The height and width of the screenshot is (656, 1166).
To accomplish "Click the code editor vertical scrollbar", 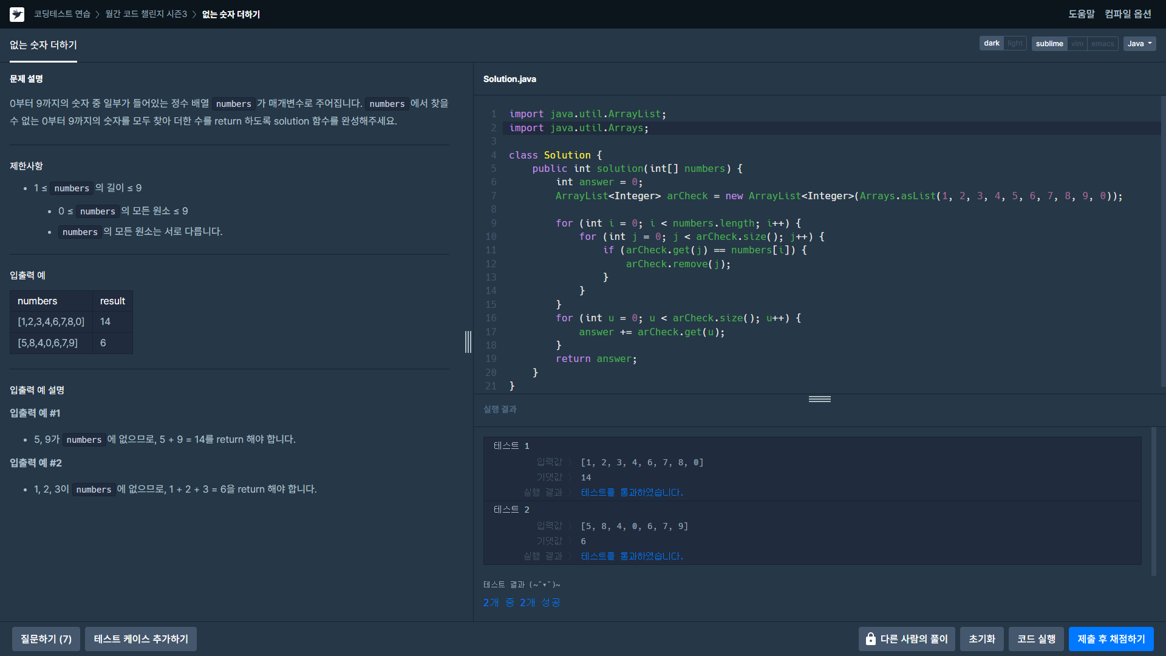I will (1163, 242).
